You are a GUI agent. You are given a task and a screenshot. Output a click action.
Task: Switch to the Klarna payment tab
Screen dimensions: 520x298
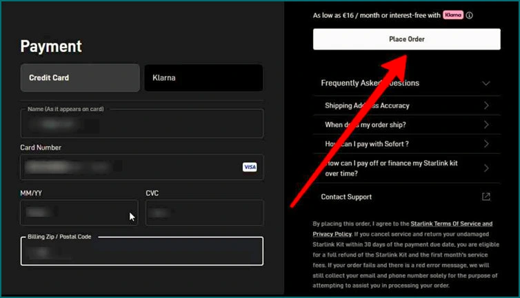[203, 78]
